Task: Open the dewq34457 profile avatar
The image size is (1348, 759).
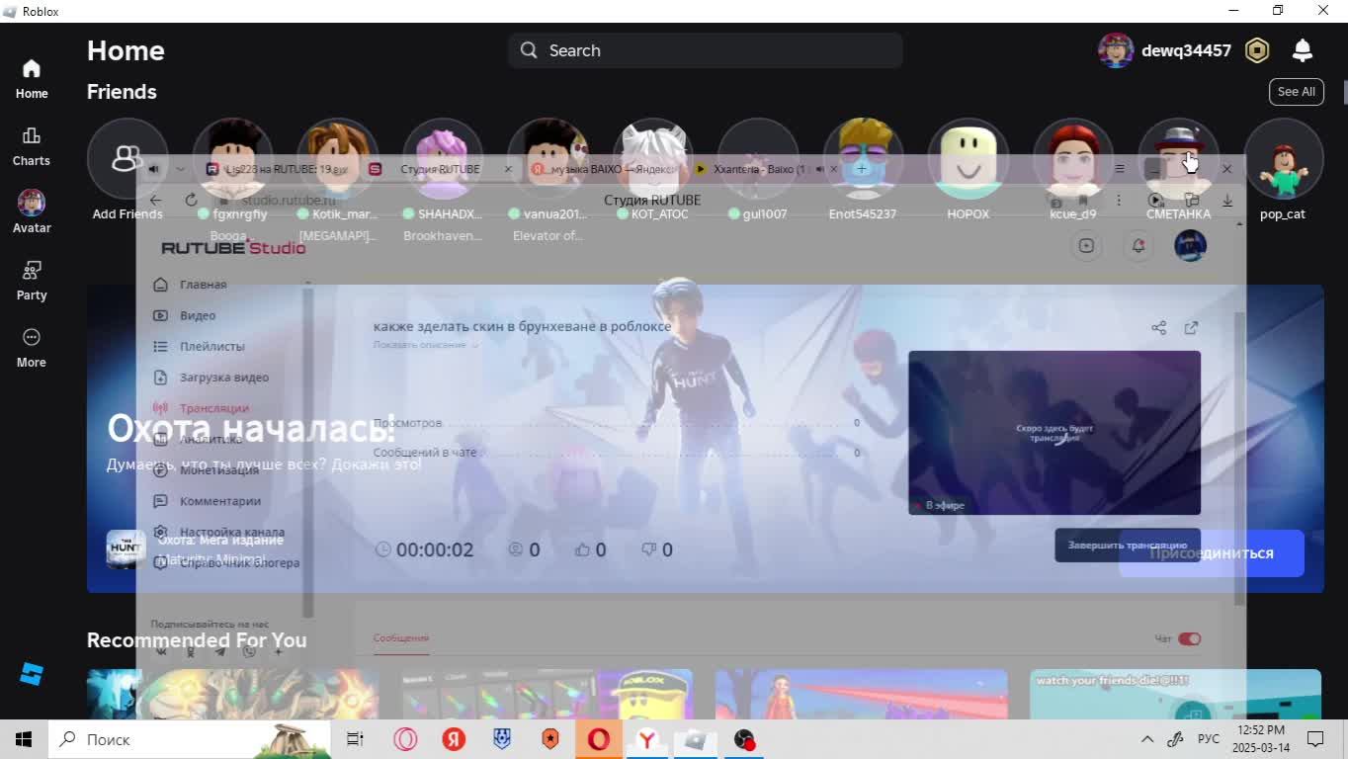Action: tap(1116, 50)
